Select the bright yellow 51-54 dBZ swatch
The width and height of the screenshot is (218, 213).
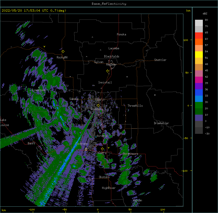199,54
